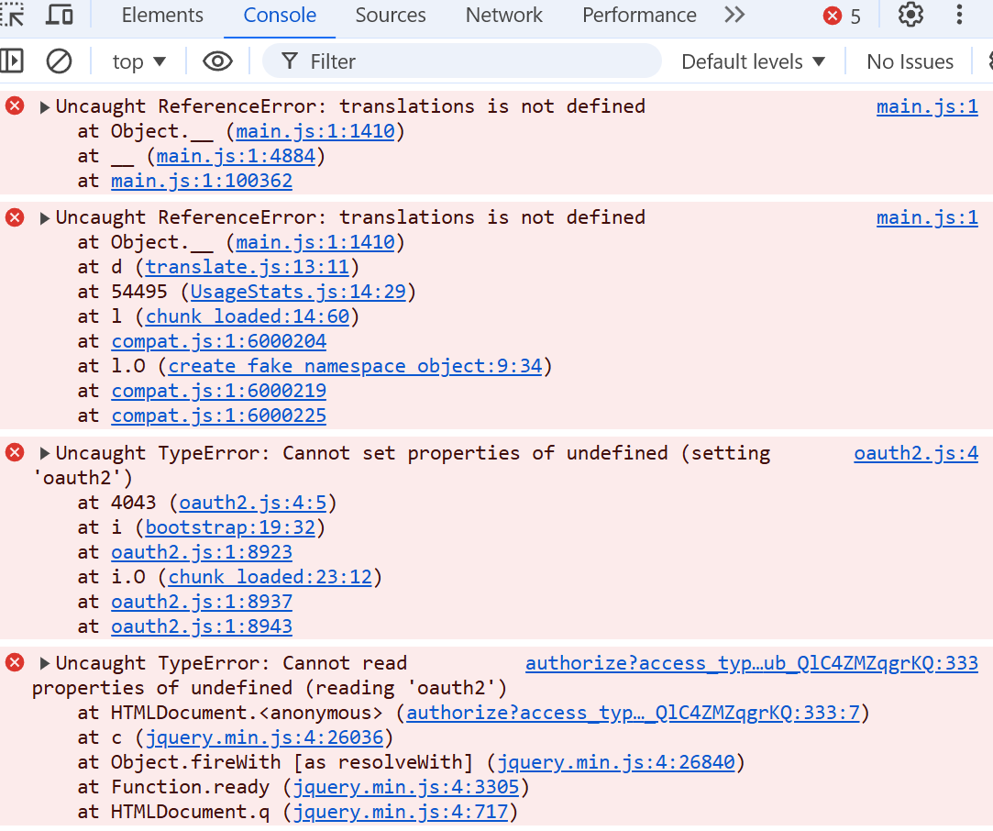Viewport: 993px width, 831px height.
Task: Open DevTools settings gear
Action: [x=910, y=14]
